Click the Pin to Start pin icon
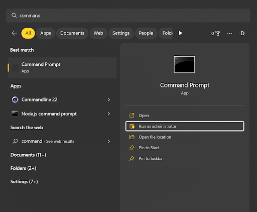Screen dimensions: 257x212 tap(132, 148)
